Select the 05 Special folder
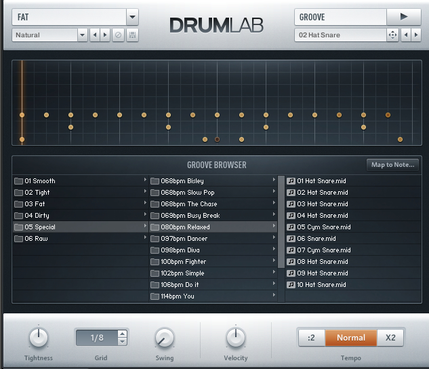 (81, 227)
